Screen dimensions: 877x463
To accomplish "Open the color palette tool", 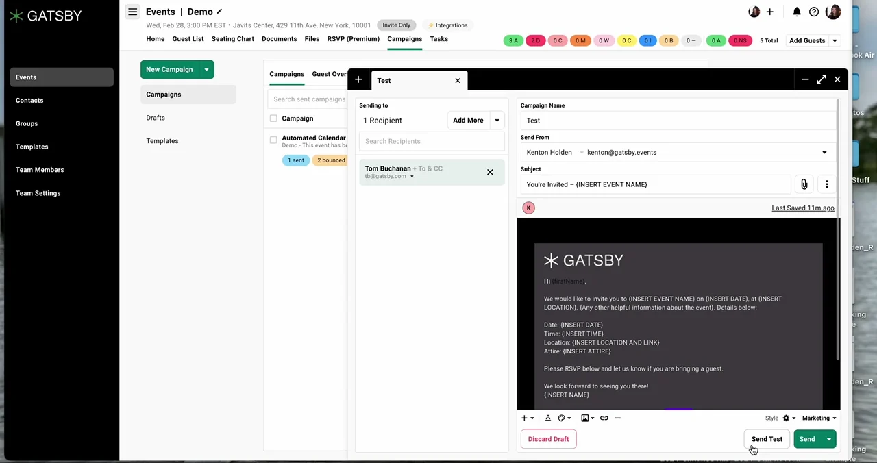I will click(x=564, y=418).
